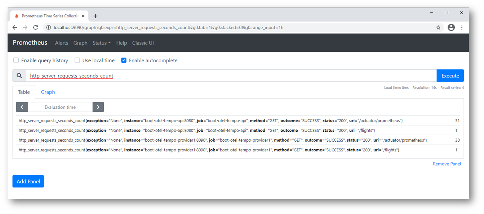Screen dimensions: 484x214
Task: Open the Chrome profile avatar
Action: [x=451, y=27]
